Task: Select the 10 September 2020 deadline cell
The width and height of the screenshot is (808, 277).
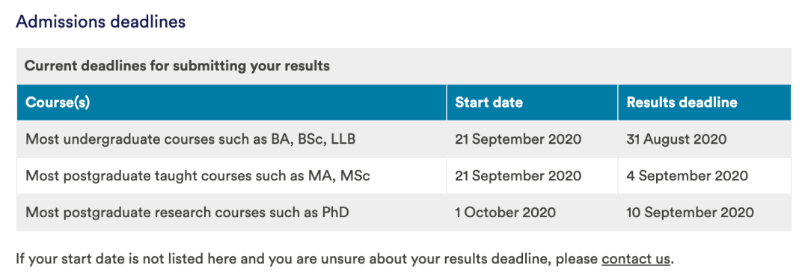Action: point(690,212)
